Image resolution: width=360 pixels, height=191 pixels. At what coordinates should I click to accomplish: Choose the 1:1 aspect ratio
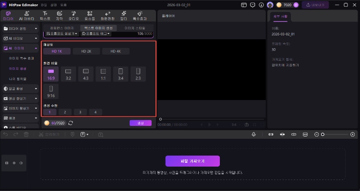coord(103,74)
